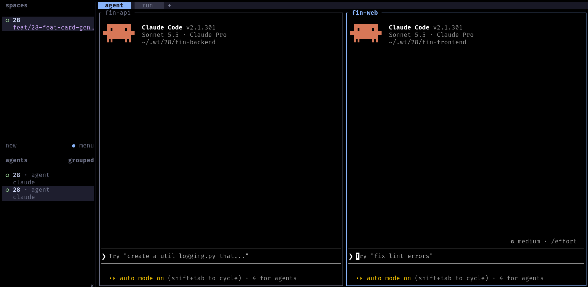Click 'Sonnet 5.5 · Claude Pro' in fin-api
Image resolution: width=588 pixels, height=287 pixels.
pyautogui.click(x=184, y=35)
